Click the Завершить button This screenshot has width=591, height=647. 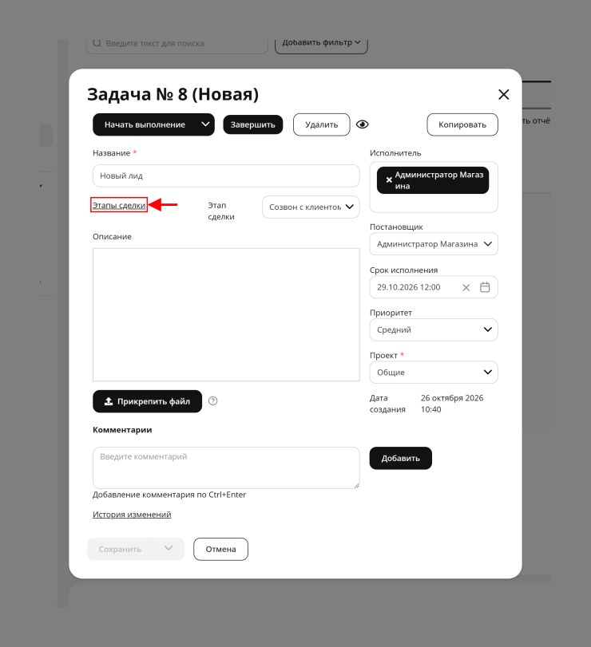click(252, 124)
